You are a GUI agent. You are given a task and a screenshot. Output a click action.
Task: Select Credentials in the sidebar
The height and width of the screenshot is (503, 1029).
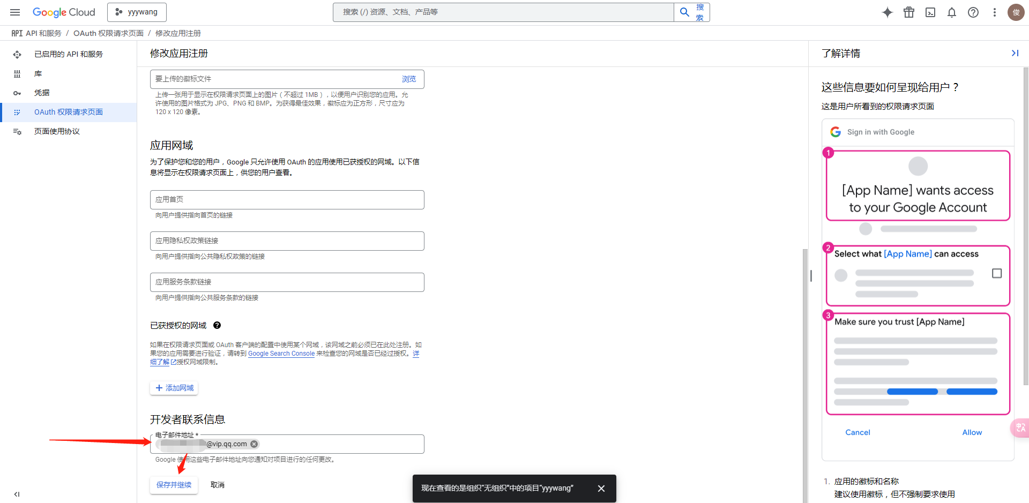(42, 93)
